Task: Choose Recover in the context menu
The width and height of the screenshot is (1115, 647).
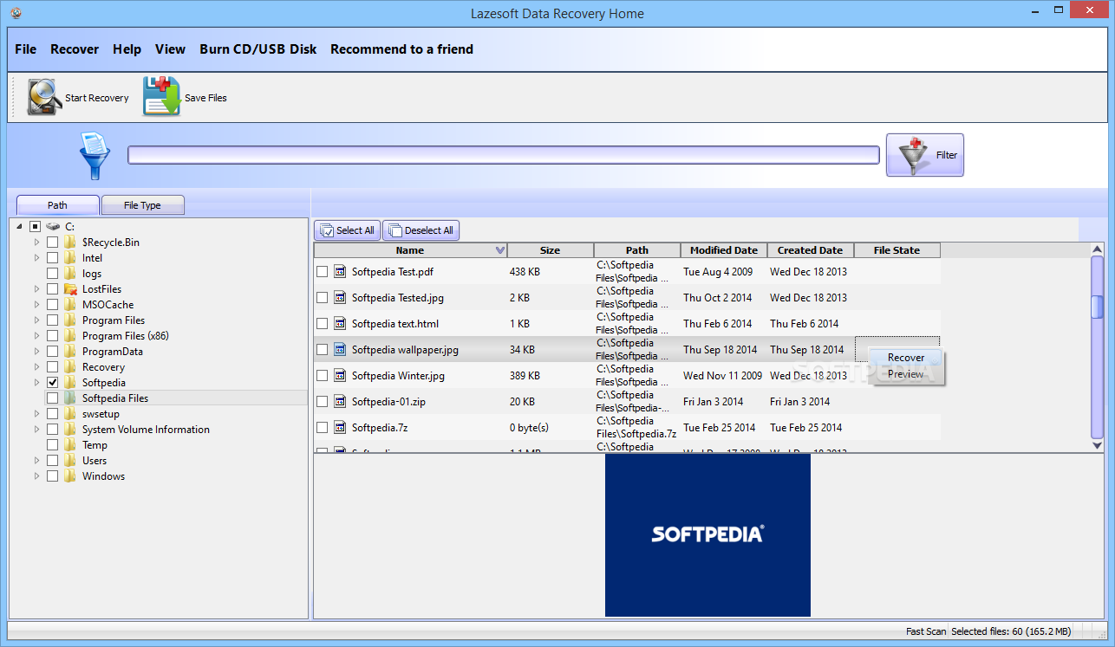Action: pos(906,357)
